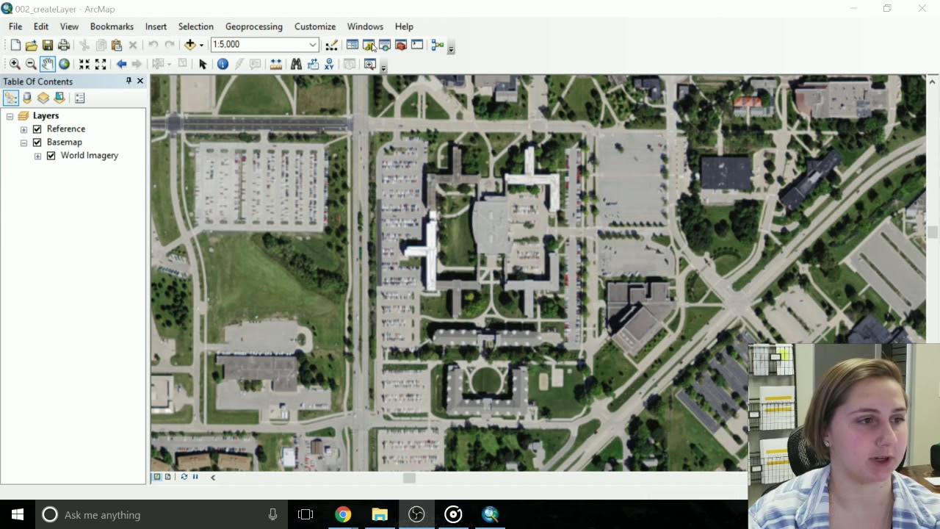Click the horizontal map scrollbar thumb
Viewport: 940px width, 529px height.
[409, 478]
